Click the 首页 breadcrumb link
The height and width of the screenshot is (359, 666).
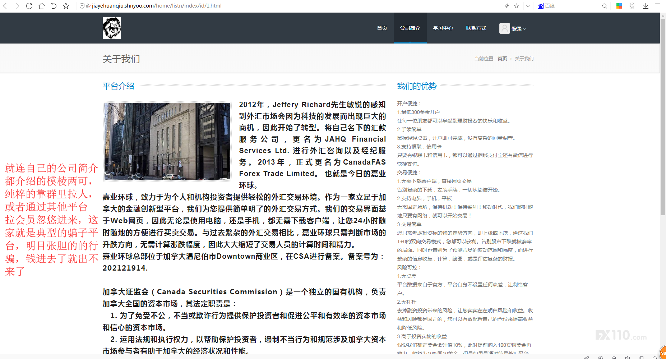pos(502,59)
